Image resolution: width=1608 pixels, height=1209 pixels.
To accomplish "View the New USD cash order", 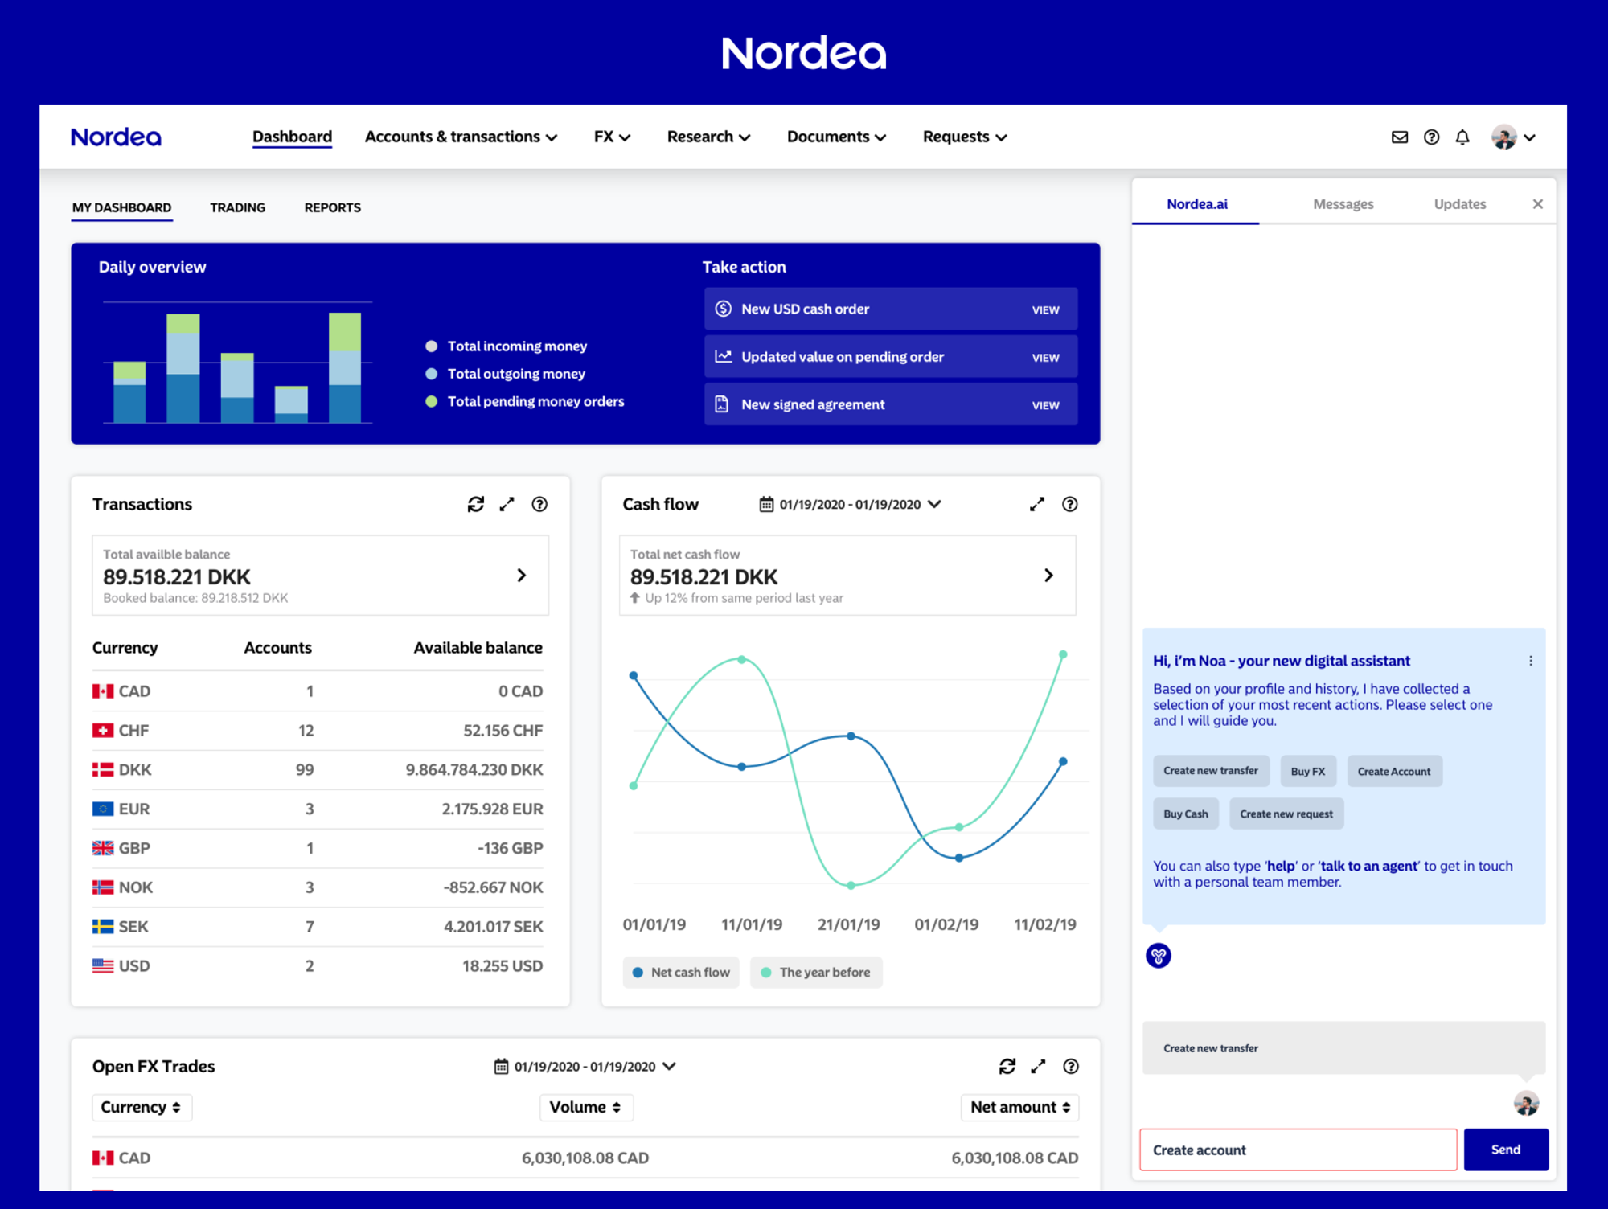I will pyautogui.click(x=1045, y=309).
